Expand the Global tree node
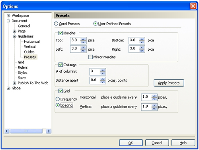Image resolution: width=199 pixels, height=150 pixels. point(8,89)
